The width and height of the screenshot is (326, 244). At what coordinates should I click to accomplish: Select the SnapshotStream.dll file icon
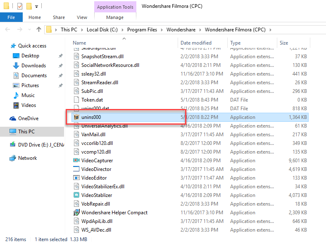pyautogui.click(x=76, y=56)
